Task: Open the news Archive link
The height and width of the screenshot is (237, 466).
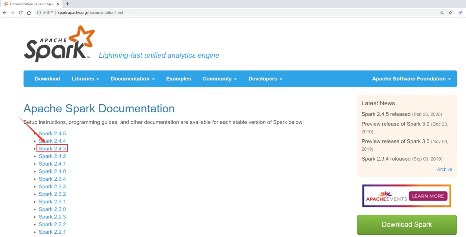Action: [x=444, y=169]
